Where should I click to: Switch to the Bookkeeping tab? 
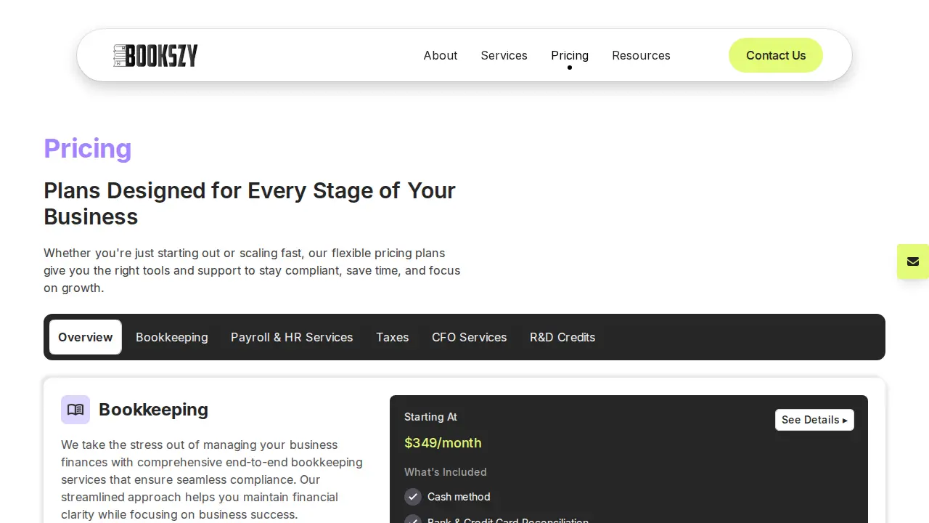pyautogui.click(x=172, y=337)
